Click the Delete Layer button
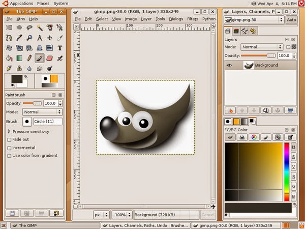This screenshot has width=305, height=229. tap(290, 110)
